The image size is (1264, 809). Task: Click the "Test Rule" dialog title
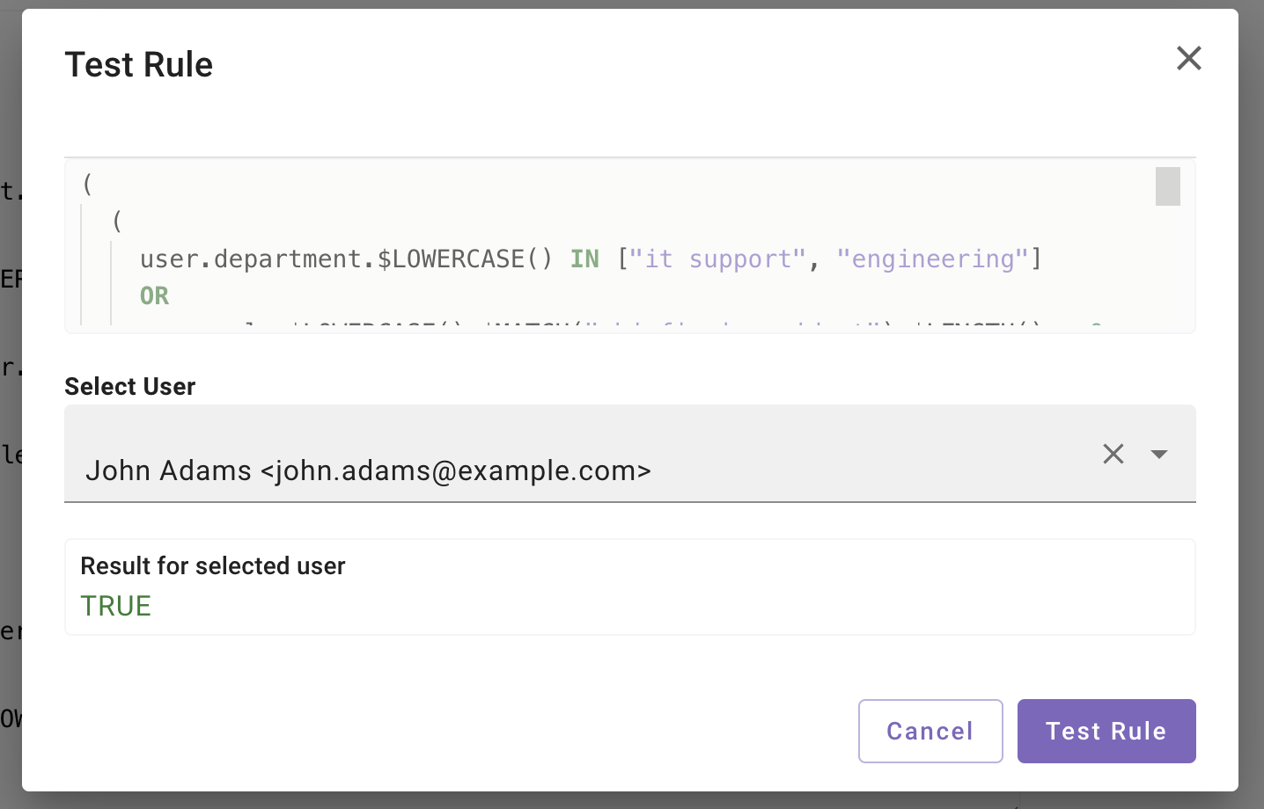pos(139,65)
